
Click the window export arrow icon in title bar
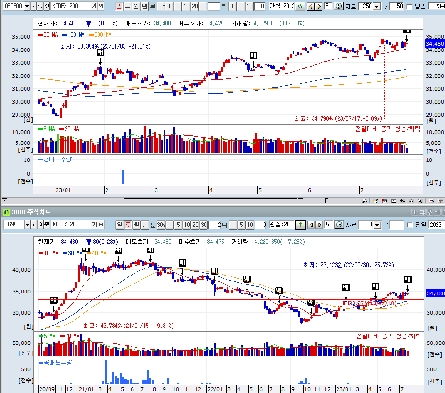coord(422,212)
